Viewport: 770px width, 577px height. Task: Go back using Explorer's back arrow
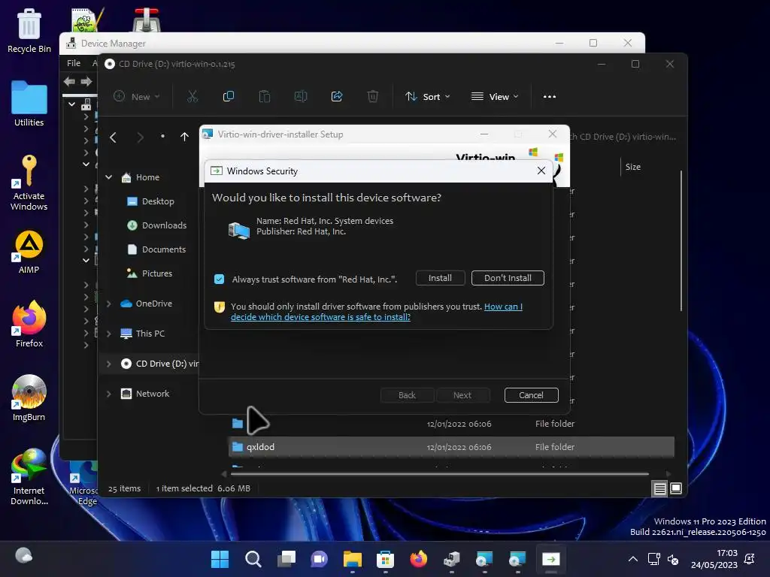[114, 137]
